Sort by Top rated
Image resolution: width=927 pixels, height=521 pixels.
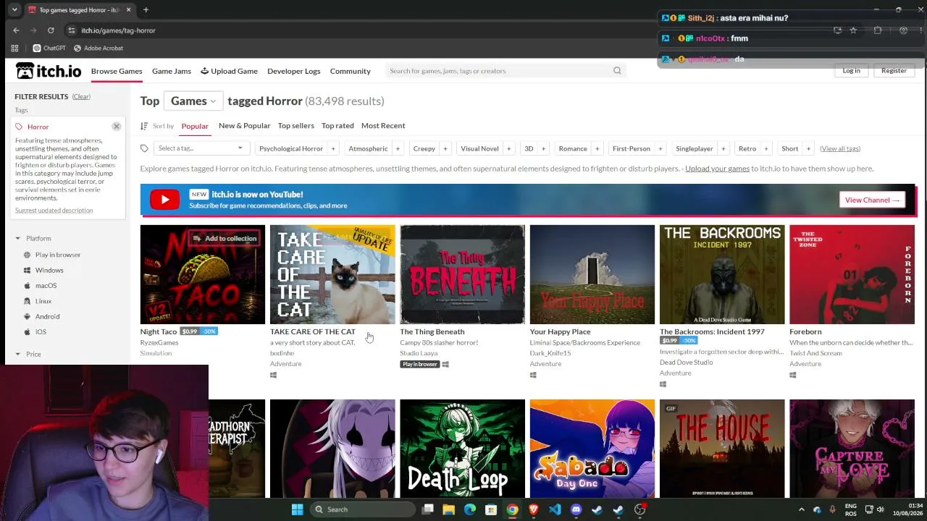pyautogui.click(x=337, y=126)
